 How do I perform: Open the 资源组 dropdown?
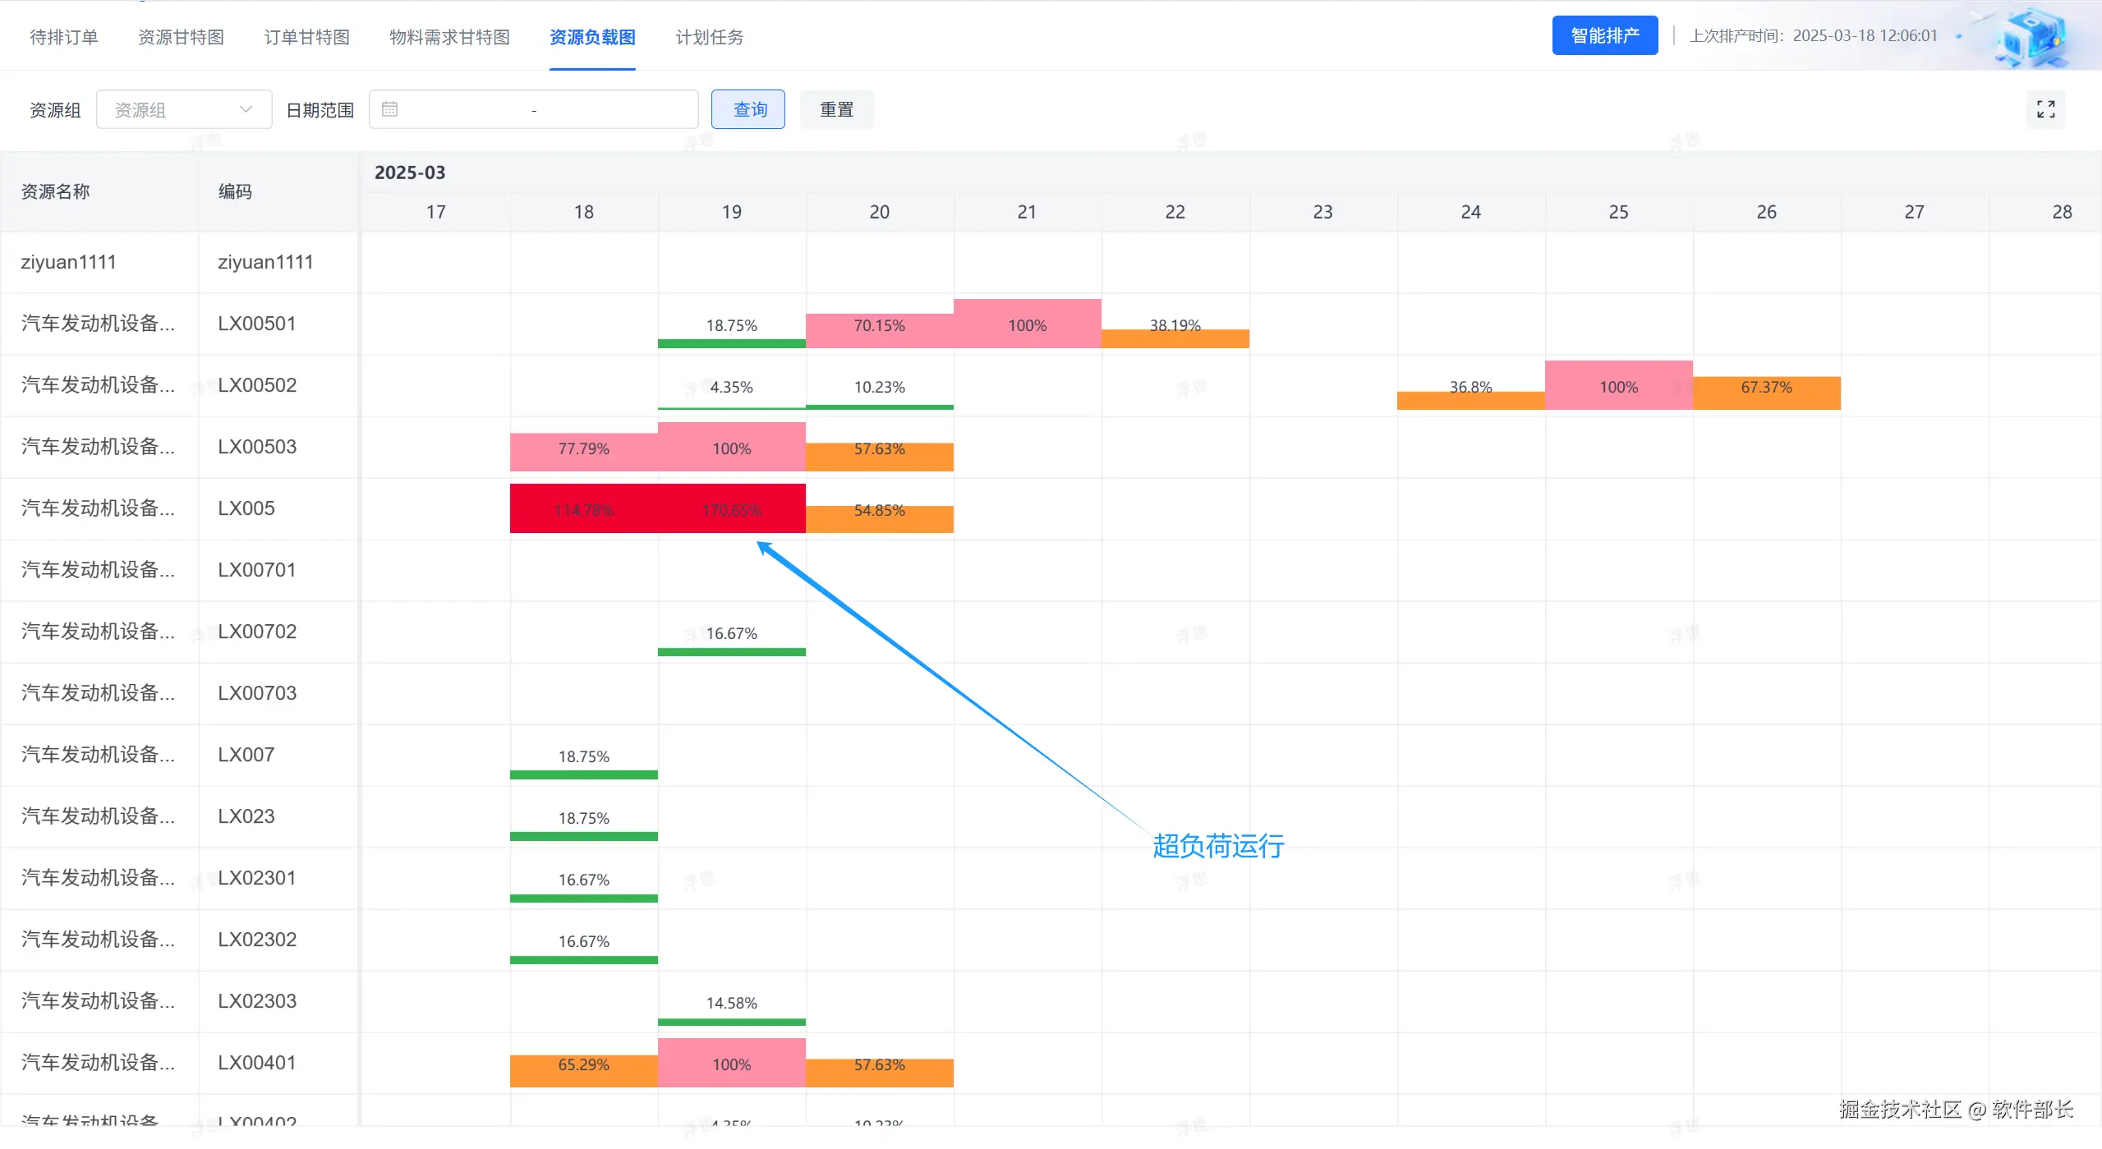click(x=172, y=109)
